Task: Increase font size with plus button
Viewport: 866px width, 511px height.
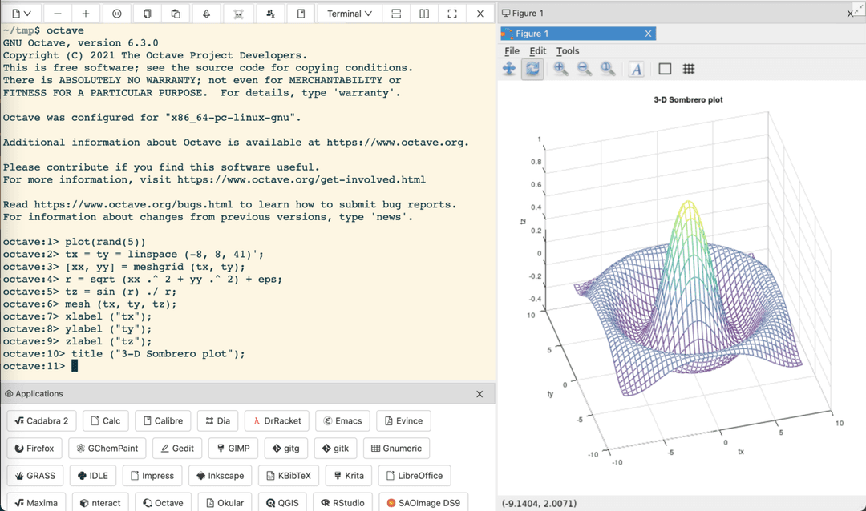Action: point(86,14)
